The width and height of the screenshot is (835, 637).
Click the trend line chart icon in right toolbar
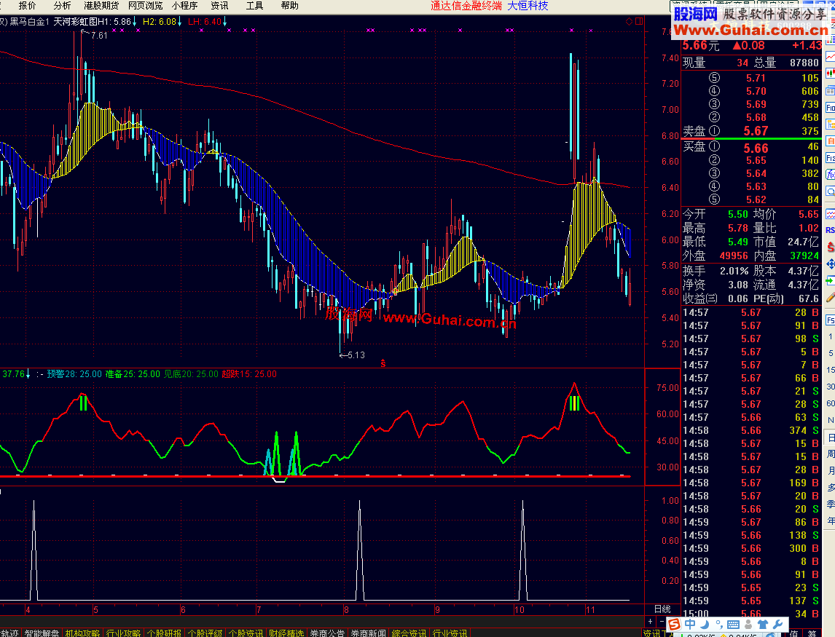tap(830, 56)
